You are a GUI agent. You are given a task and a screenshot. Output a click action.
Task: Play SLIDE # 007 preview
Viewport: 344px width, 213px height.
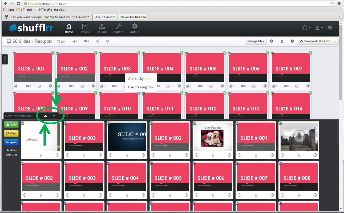click(x=308, y=86)
